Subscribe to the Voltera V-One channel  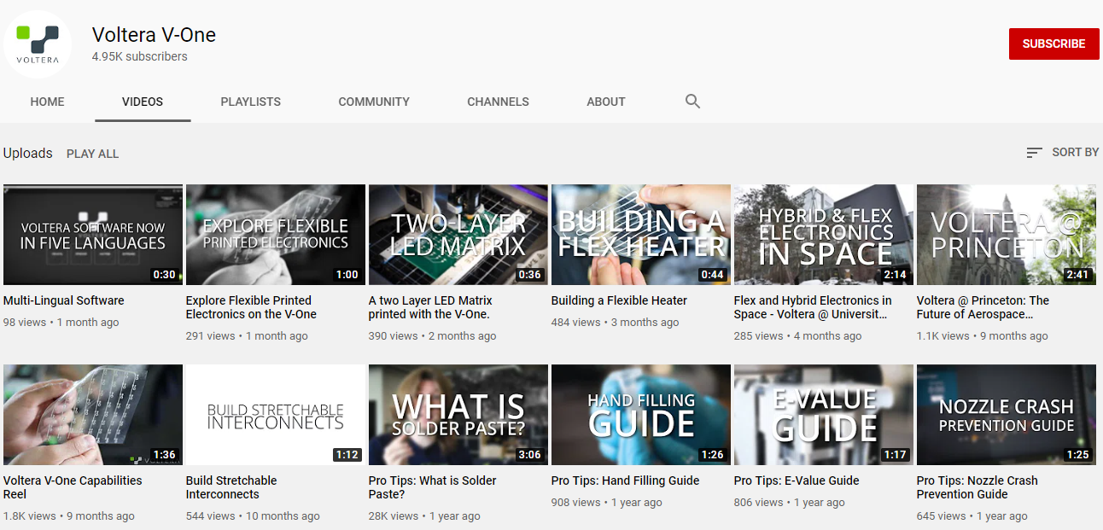pyautogui.click(x=1053, y=44)
